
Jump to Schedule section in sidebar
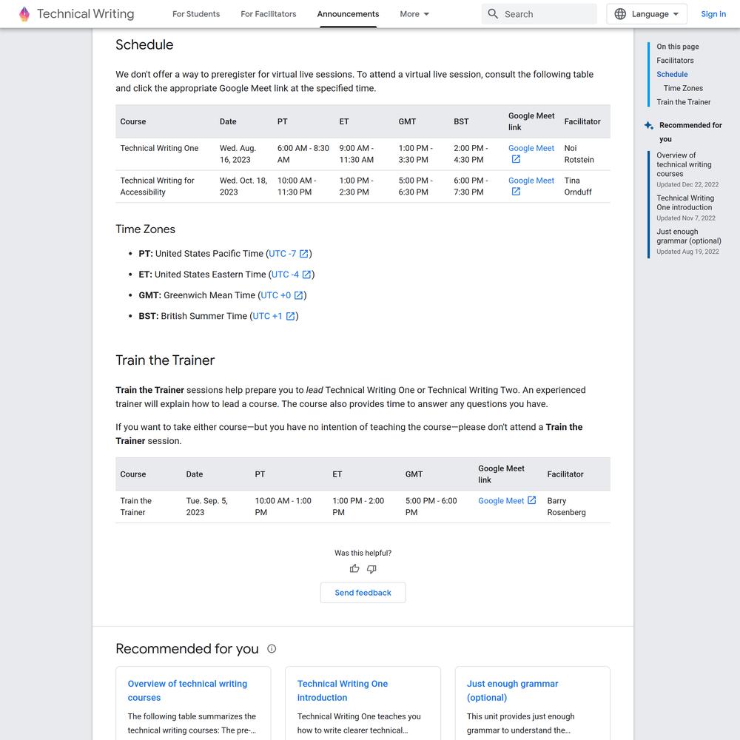[672, 74]
